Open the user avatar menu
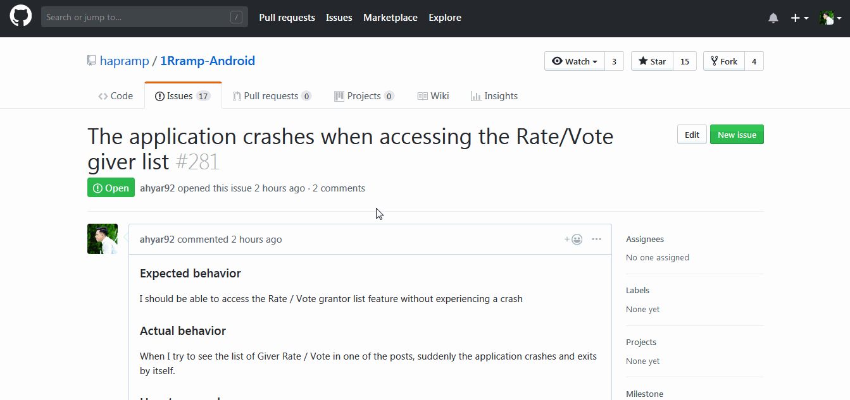850x400 pixels. point(830,18)
